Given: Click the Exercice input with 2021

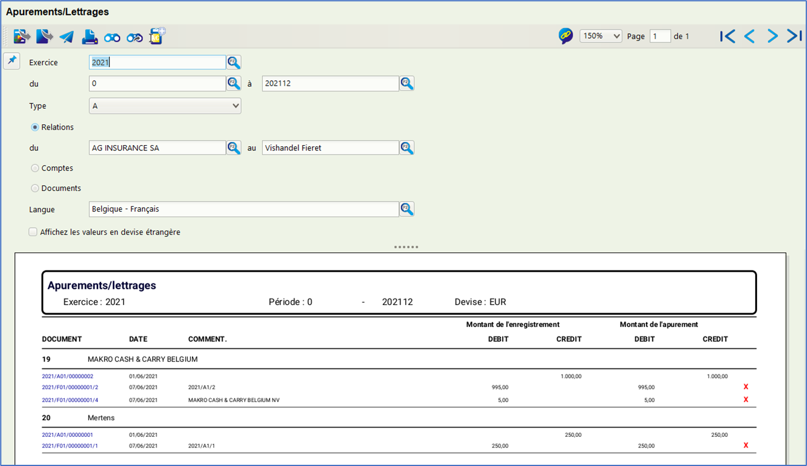Looking at the screenshot, I should (157, 62).
